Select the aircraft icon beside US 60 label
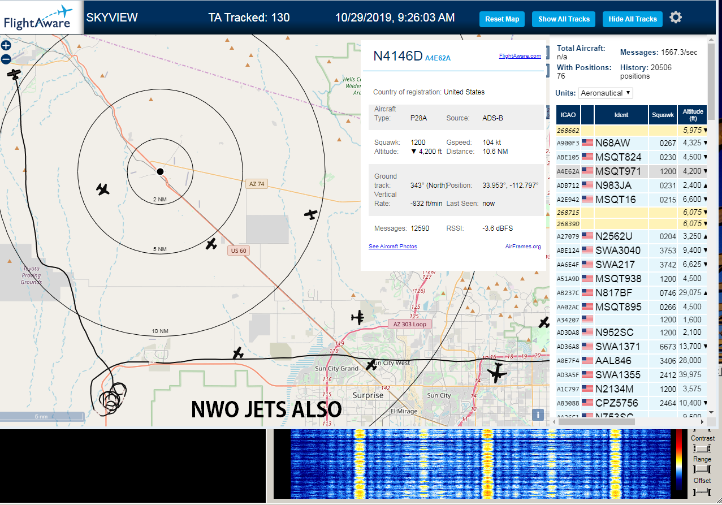The image size is (722, 505). (211, 244)
